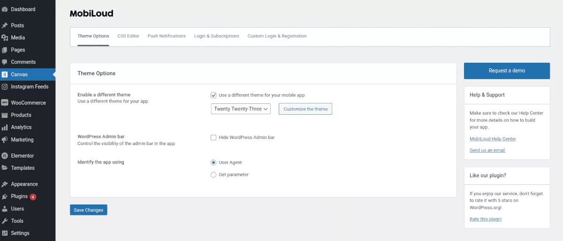The width and height of the screenshot is (563, 241).
Task: Click the Like our plugin? panel heading
Action: [x=488, y=175]
